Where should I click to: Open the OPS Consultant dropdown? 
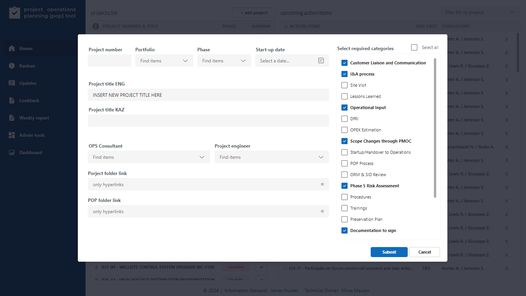[149, 157]
